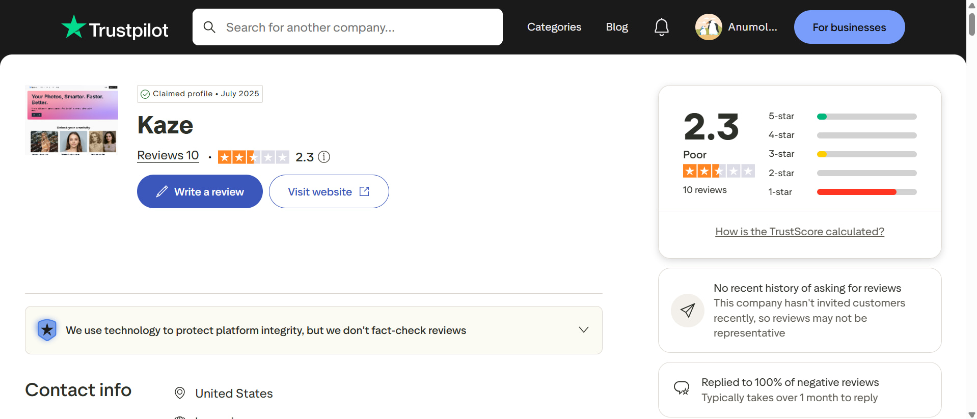This screenshot has height=419, width=977.
Task: Click the United States location text
Action: pyautogui.click(x=234, y=394)
